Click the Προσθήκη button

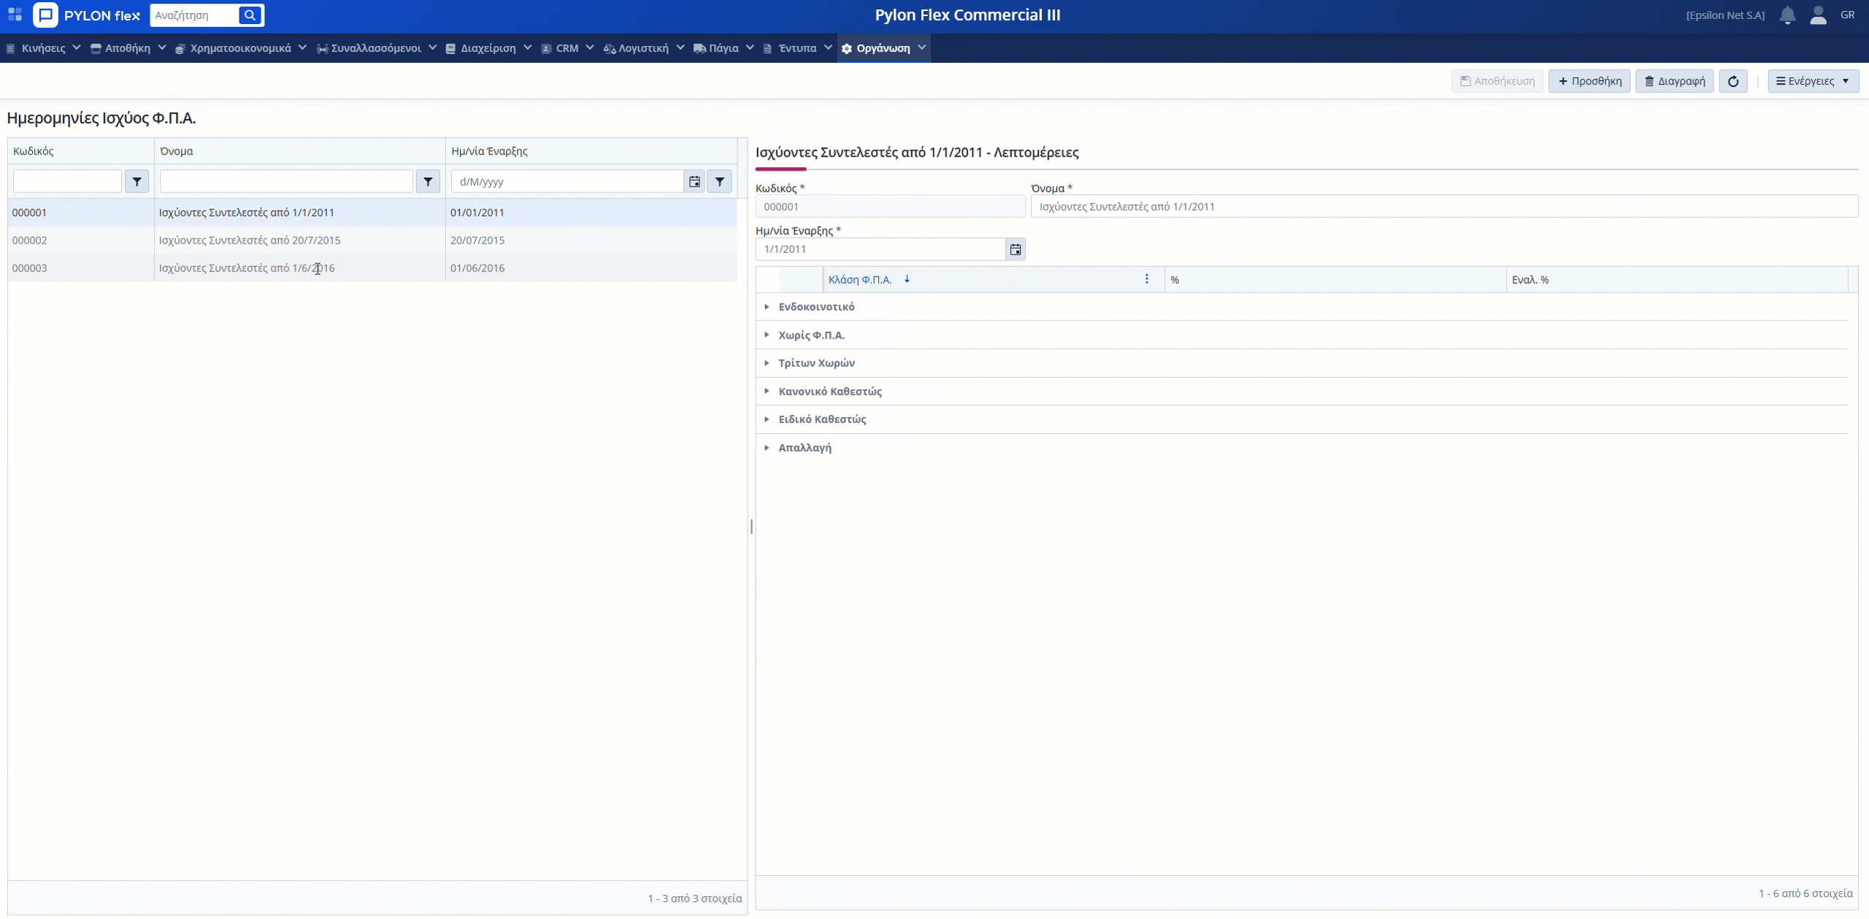pos(1589,81)
